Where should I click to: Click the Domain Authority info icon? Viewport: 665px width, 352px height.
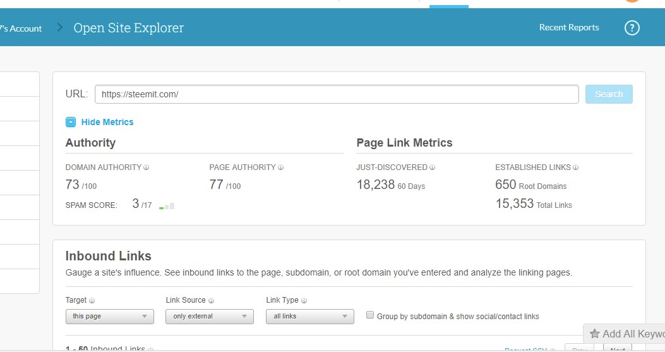[147, 167]
